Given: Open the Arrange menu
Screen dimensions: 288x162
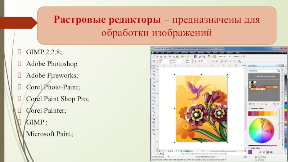Looking at the screenshot, I should [x=184, y=53].
